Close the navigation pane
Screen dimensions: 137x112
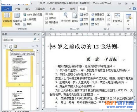[x=39, y=34]
